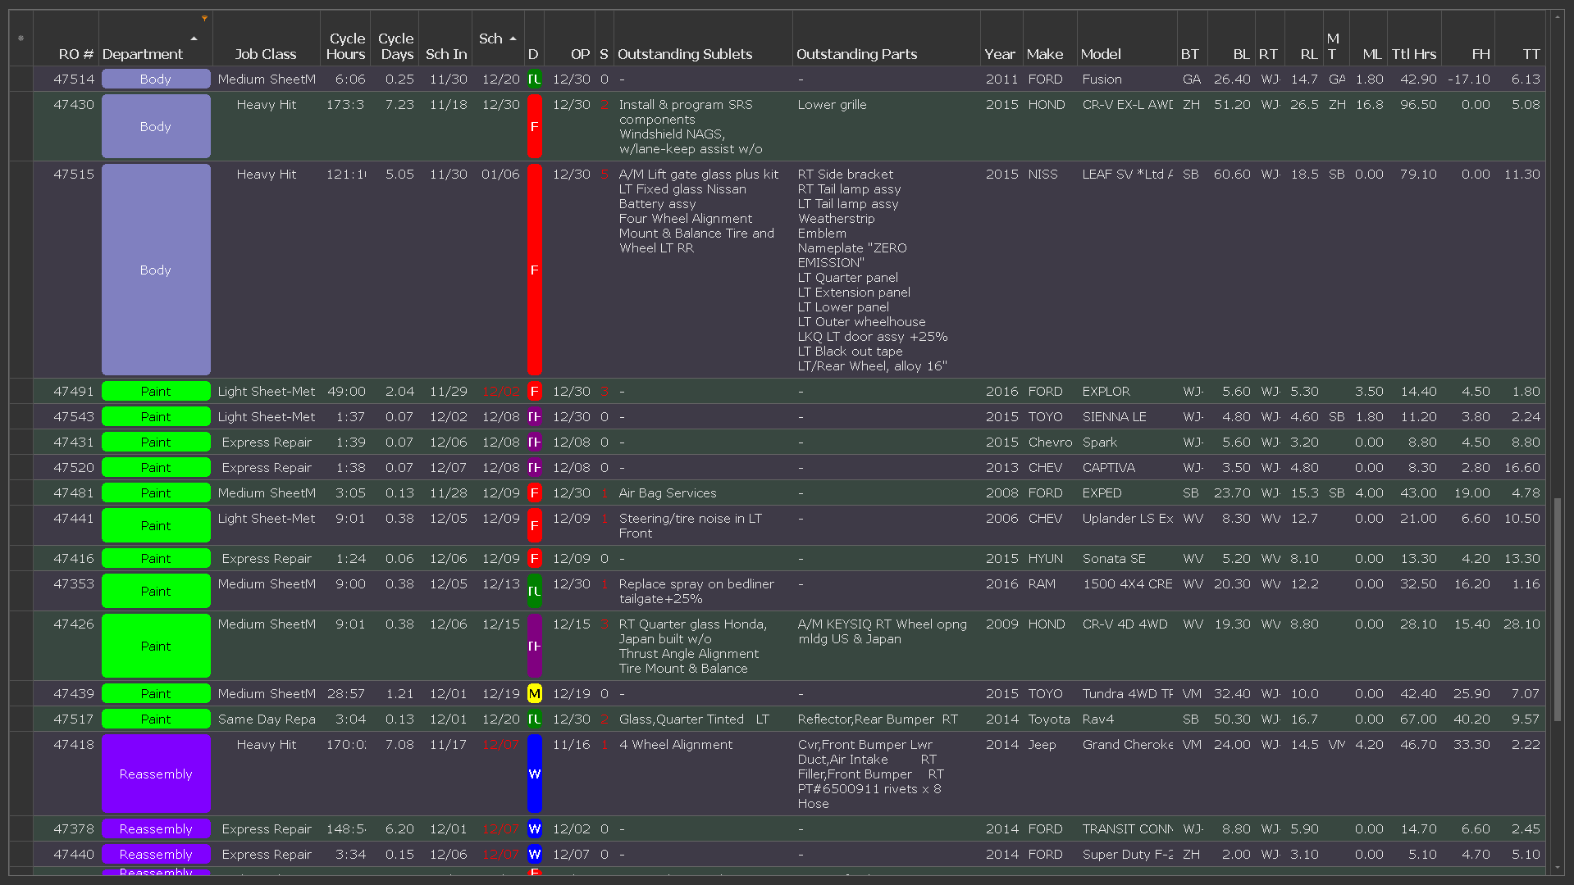Click the Job Class column header

(266, 39)
